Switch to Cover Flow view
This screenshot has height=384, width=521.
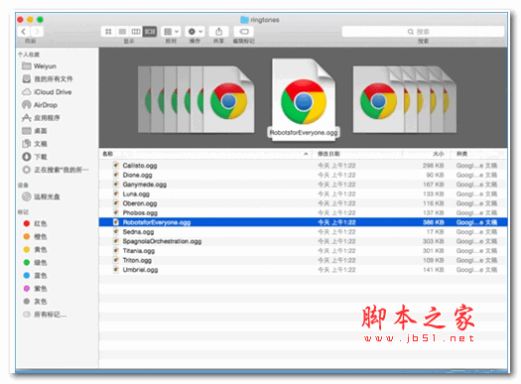coord(150,32)
